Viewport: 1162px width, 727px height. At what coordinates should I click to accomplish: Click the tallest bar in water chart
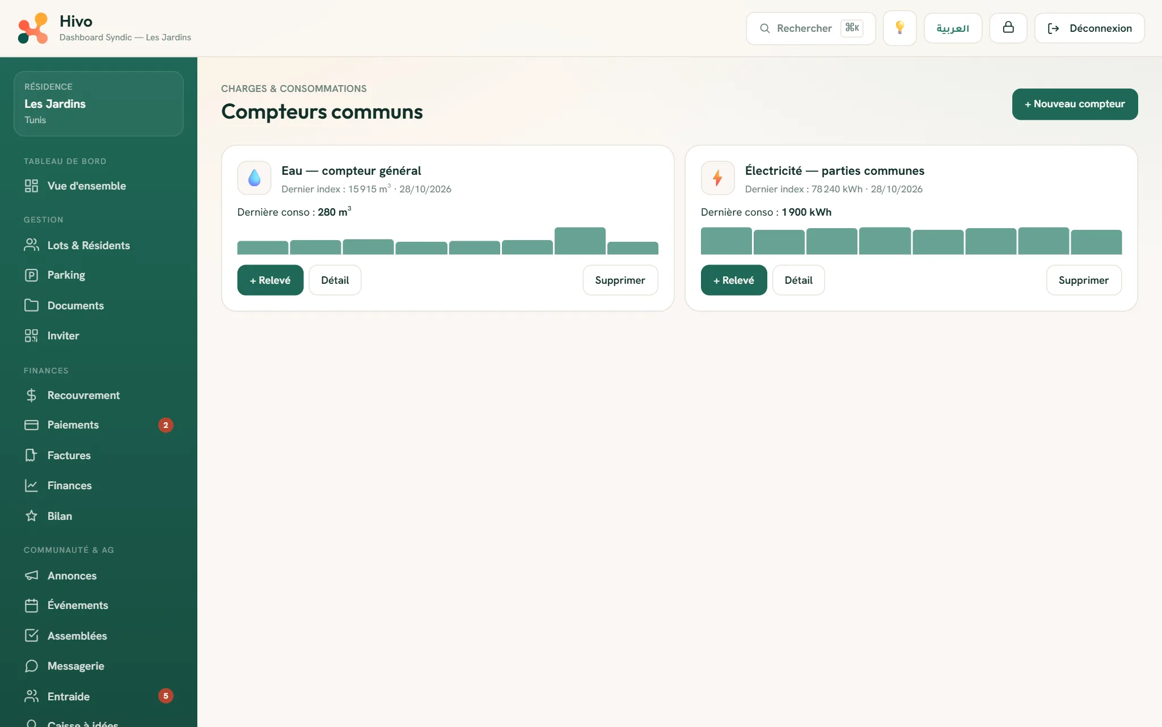pos(580,241)
